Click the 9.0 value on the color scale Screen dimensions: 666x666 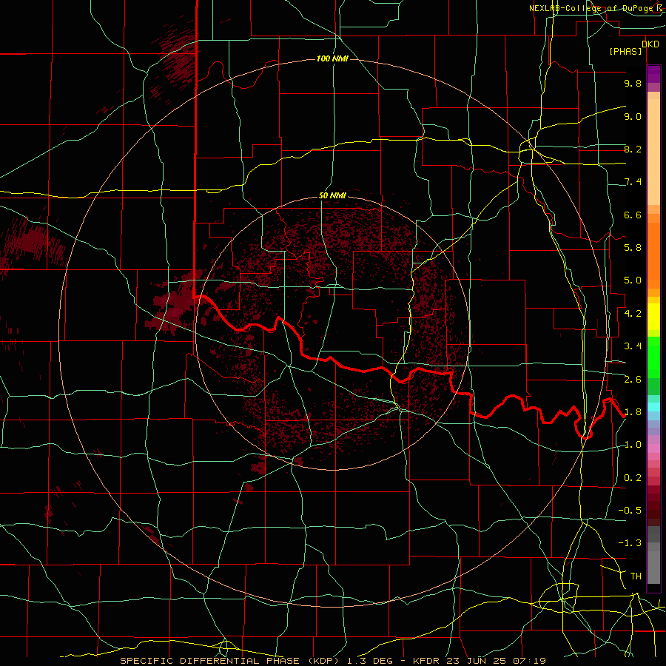click(633, 116)
